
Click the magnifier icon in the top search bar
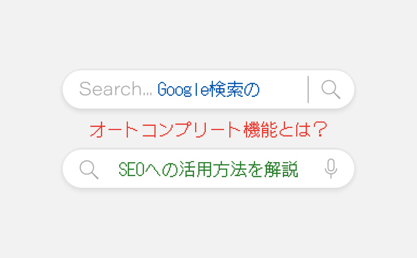tap(331, 89)
